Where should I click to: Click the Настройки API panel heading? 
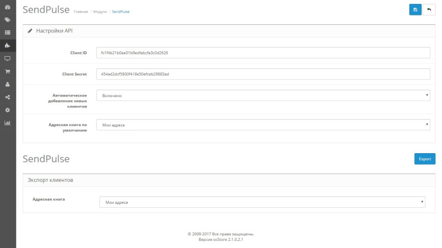coord(54,31)
